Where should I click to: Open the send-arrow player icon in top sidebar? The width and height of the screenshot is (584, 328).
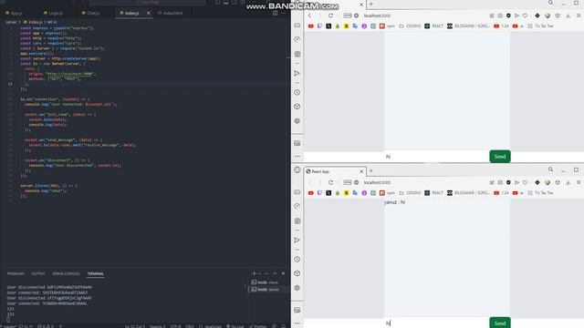(297, 73)
